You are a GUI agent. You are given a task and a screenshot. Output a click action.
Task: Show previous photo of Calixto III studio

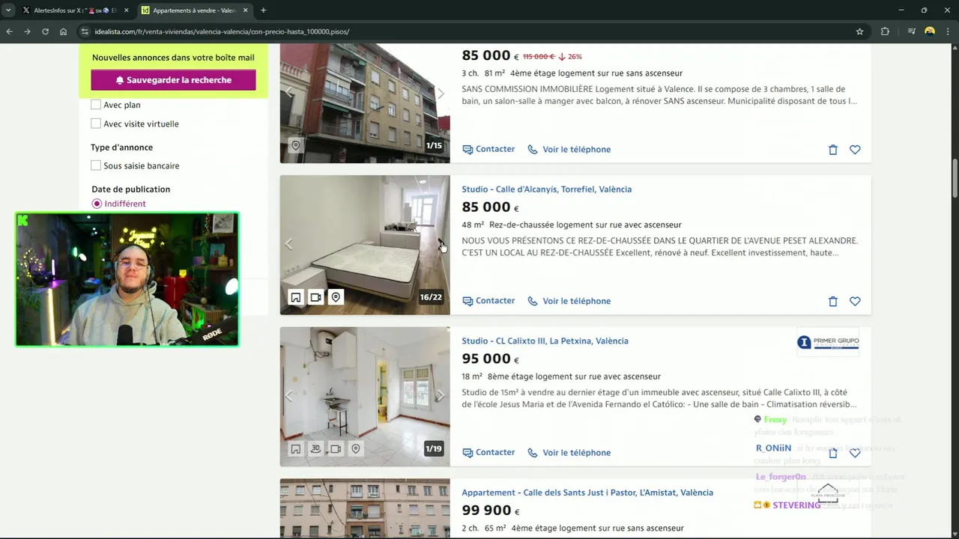(289, 396)
